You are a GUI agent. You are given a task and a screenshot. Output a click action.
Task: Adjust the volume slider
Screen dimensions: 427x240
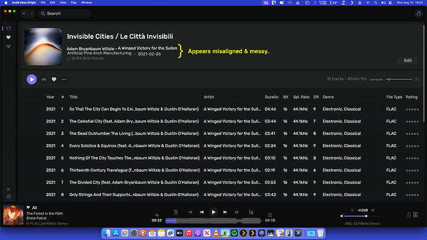362,216
